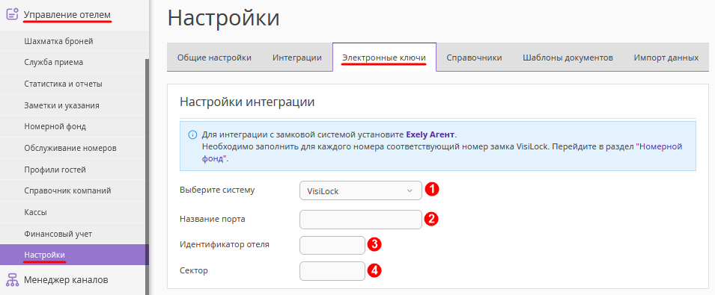715x295 pixels.
Task: Open the Справочники tab
Action: (x=474, y=58)
